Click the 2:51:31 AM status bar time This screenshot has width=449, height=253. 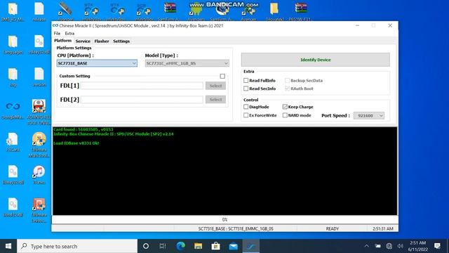pyautogui.click(x=383, y=228)
